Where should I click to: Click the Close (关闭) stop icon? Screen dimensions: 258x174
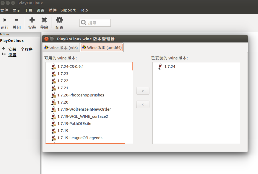(17, 20)
